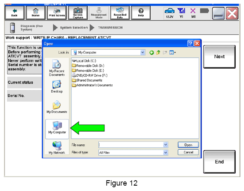Click the dialog's question mark help button
This screenshot has height=191, width=244.
pos(190,43)
